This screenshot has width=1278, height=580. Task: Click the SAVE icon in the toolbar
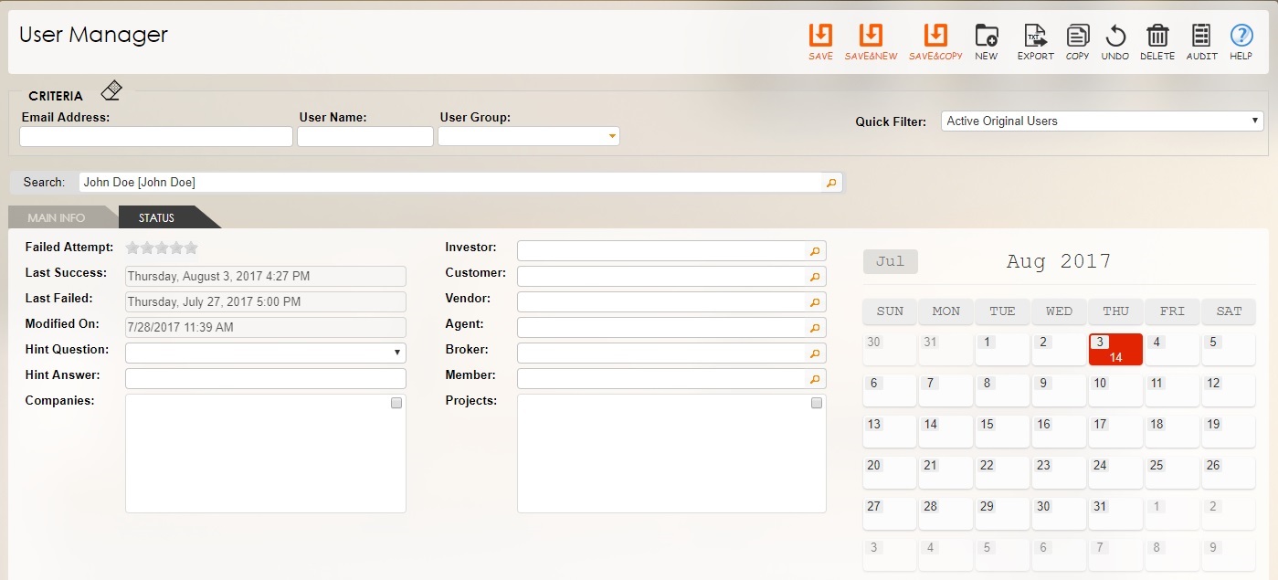(819, 38)
